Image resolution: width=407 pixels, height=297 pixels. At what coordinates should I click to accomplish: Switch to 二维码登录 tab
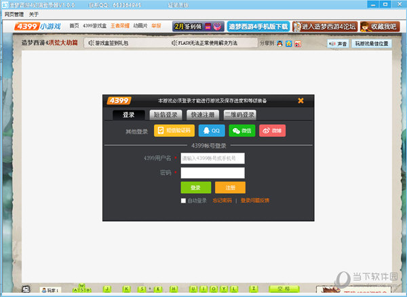coord(240,115)
